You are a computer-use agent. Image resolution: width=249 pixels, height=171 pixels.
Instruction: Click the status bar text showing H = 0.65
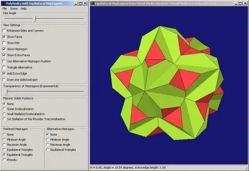[x=128, y=167]
